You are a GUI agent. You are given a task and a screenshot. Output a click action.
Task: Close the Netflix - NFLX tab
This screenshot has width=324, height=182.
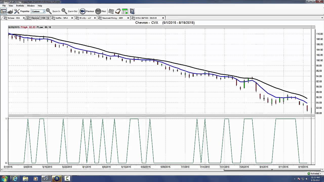tap(72, 18)
